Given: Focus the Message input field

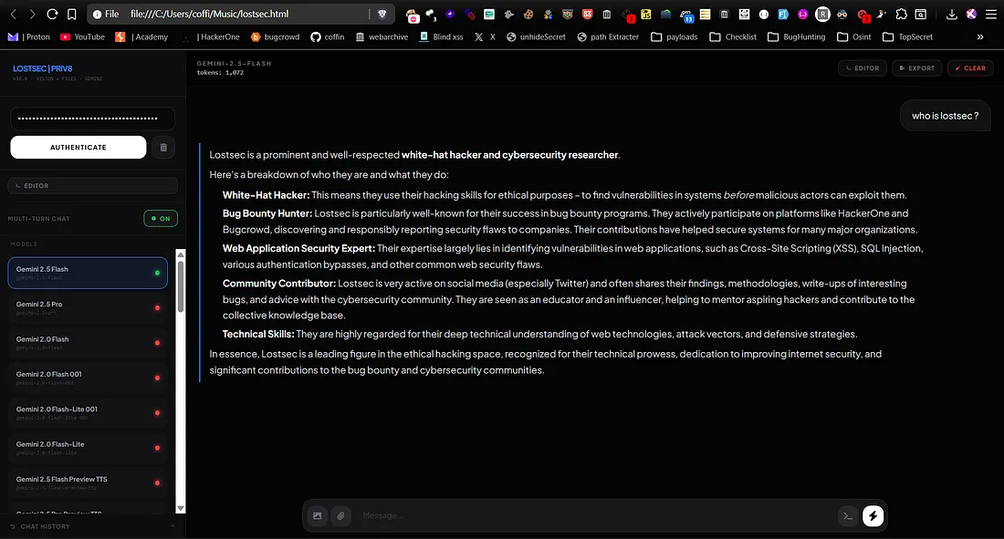Looking at the screenshot, I should point(595,515).
